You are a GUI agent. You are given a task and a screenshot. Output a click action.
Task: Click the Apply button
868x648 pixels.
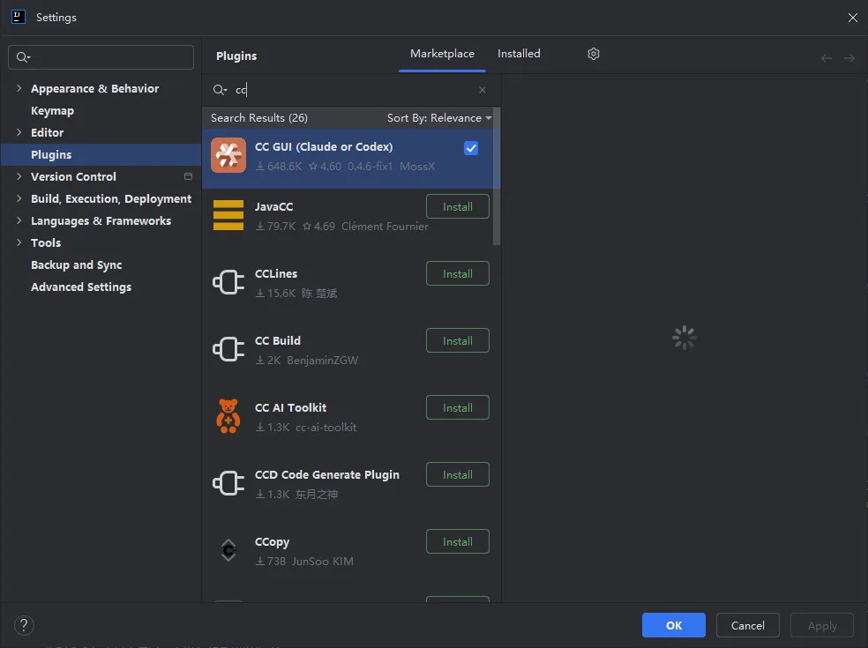821,625
